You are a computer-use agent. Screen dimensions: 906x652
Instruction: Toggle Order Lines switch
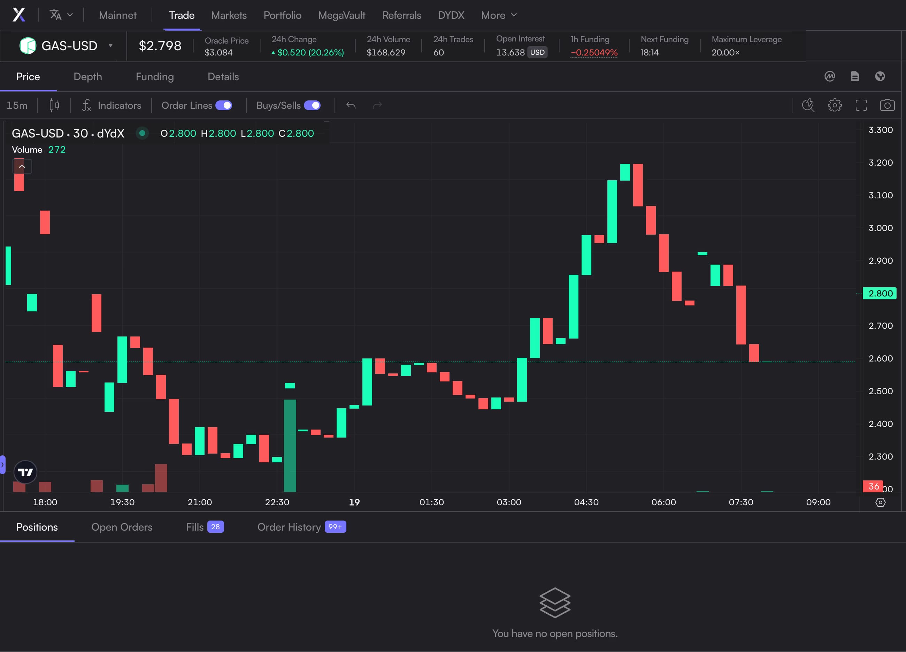[224, 106]
